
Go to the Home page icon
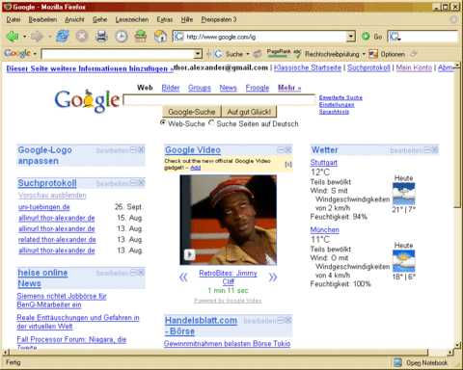pos(160,37)
